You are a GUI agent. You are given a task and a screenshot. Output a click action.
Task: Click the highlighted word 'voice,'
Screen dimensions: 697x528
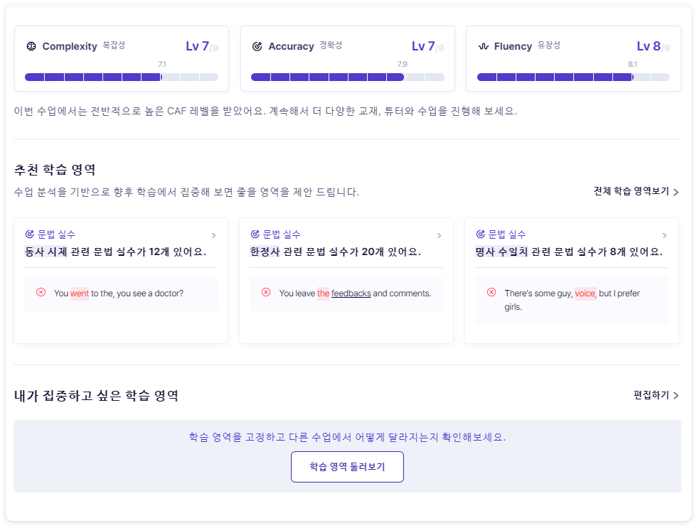click(585, 293)
